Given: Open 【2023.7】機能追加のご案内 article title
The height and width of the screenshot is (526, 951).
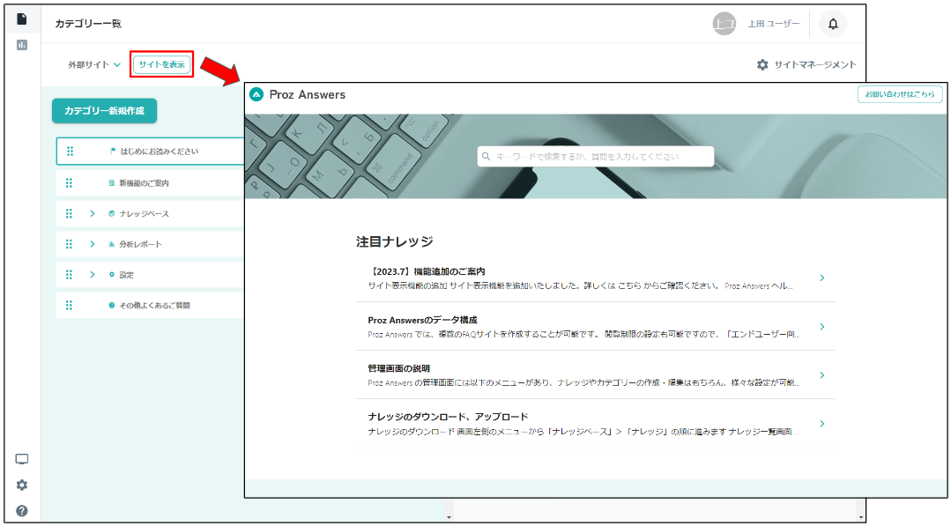Looking at the screenshot, I should 427,271.
